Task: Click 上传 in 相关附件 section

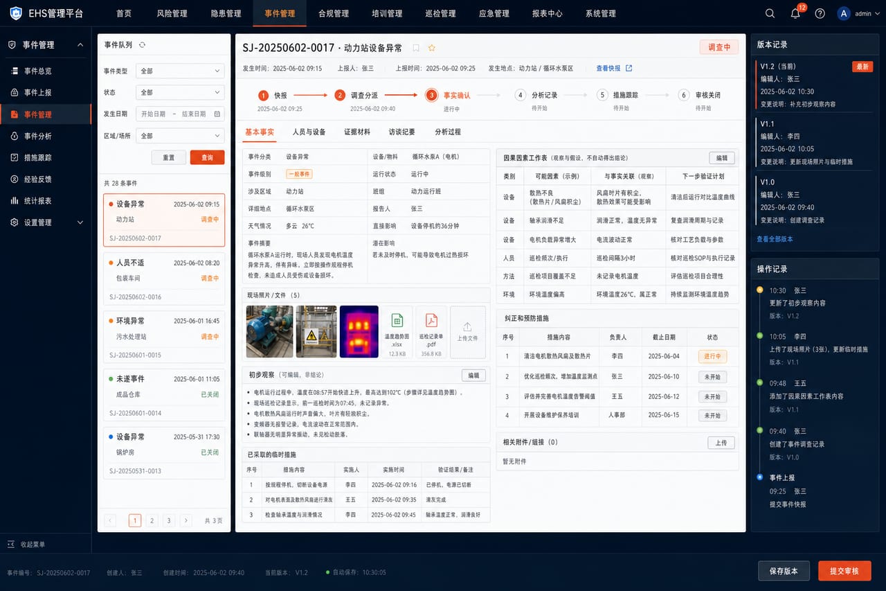Action: click(x=721, y=442)
